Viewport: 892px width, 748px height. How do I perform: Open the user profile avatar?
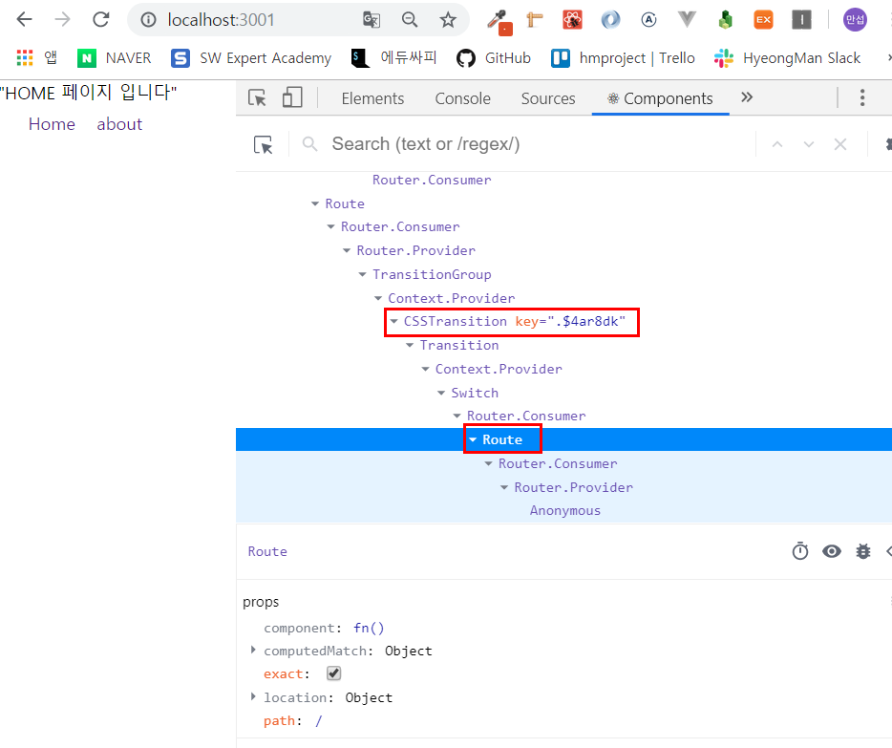coord(855,20)
